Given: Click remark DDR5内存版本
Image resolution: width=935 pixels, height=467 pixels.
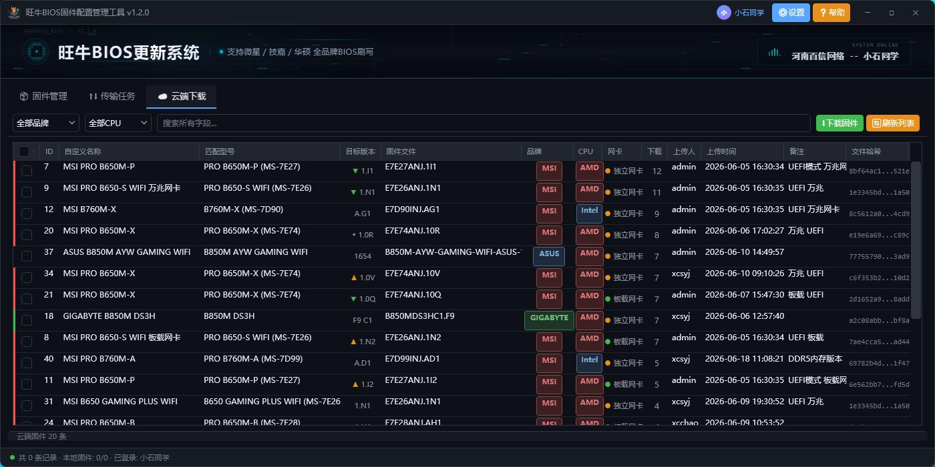Looking at the screenshot, I should (x=815, y=359).
